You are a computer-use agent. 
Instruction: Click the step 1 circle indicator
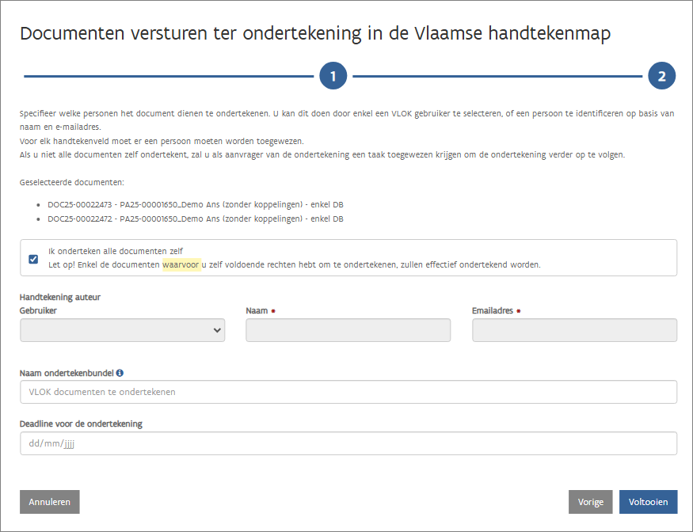(x=333, y=76)
